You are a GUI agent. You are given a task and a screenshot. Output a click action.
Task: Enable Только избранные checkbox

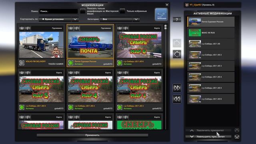[122, 11]
